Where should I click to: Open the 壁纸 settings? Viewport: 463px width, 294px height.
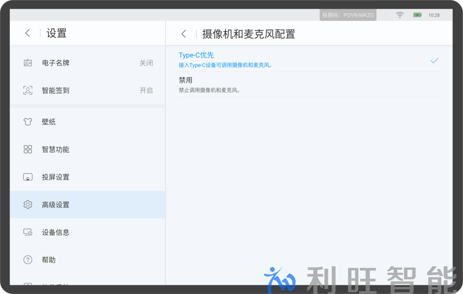pyautogui.click(x=88, y=122)
